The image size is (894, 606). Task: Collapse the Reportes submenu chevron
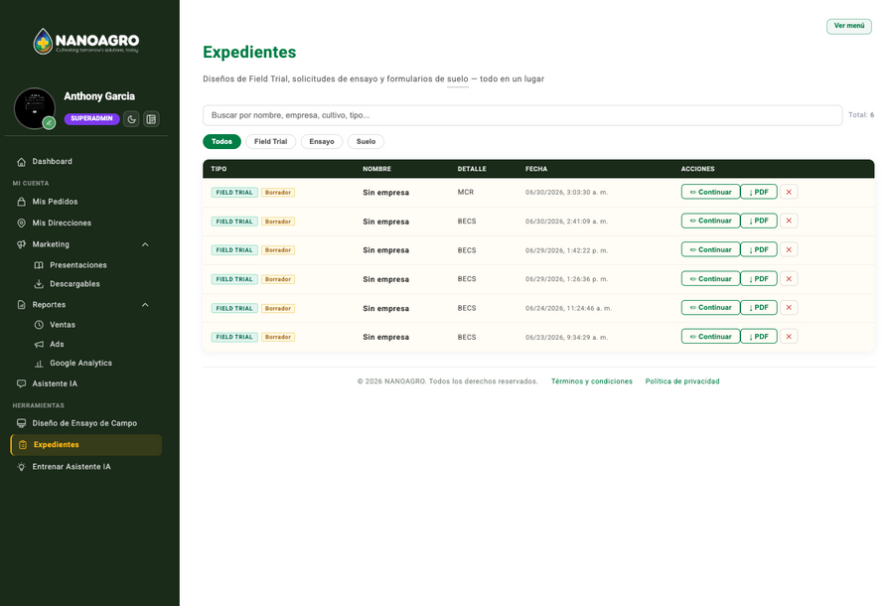[145, 305]
